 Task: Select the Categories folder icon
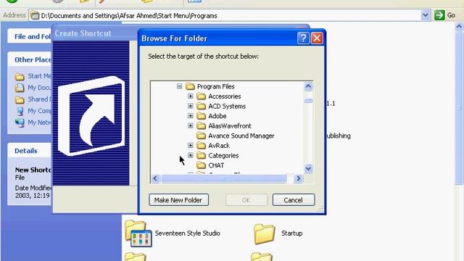click(x=202, y=155)
